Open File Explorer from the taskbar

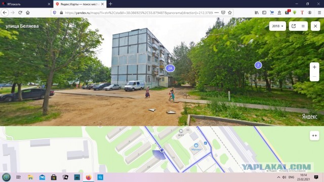(30, 177)
